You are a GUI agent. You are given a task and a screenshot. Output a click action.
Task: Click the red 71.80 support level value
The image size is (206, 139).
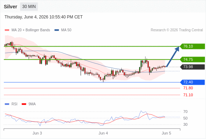pyautogui.click(x=188, y=88)
